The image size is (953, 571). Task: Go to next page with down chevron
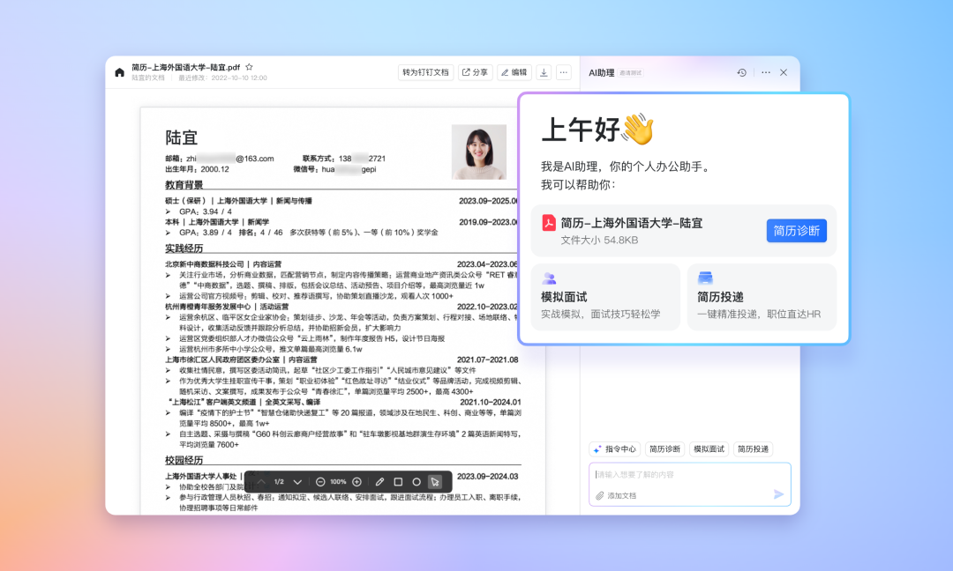[297, 482]
